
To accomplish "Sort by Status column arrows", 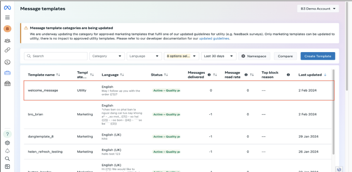I will click(x=166, y=75).
